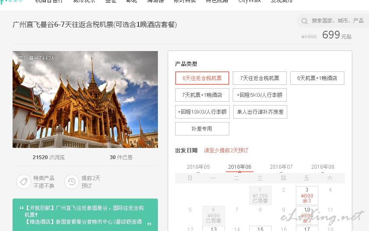Click the 699 元起 price

point(337,35)
